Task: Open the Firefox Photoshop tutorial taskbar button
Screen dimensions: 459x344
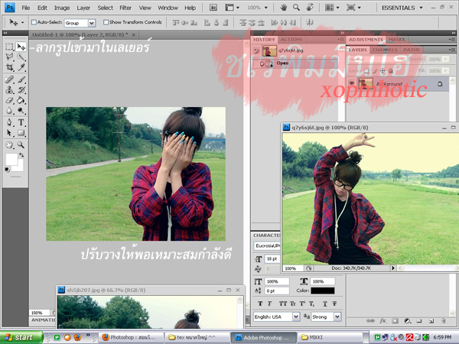Action: 130,338
